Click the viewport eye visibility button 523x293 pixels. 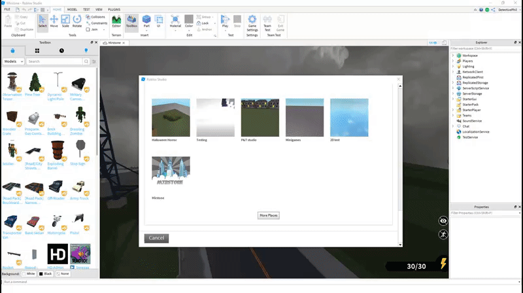pyautogui.click(x=443, y=220)
